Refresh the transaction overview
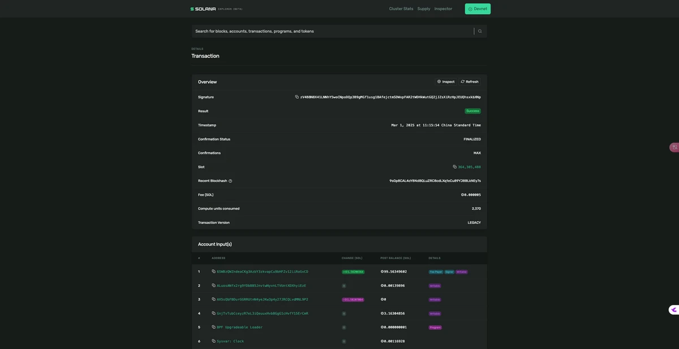679x349 pixels. click(470, 82)
